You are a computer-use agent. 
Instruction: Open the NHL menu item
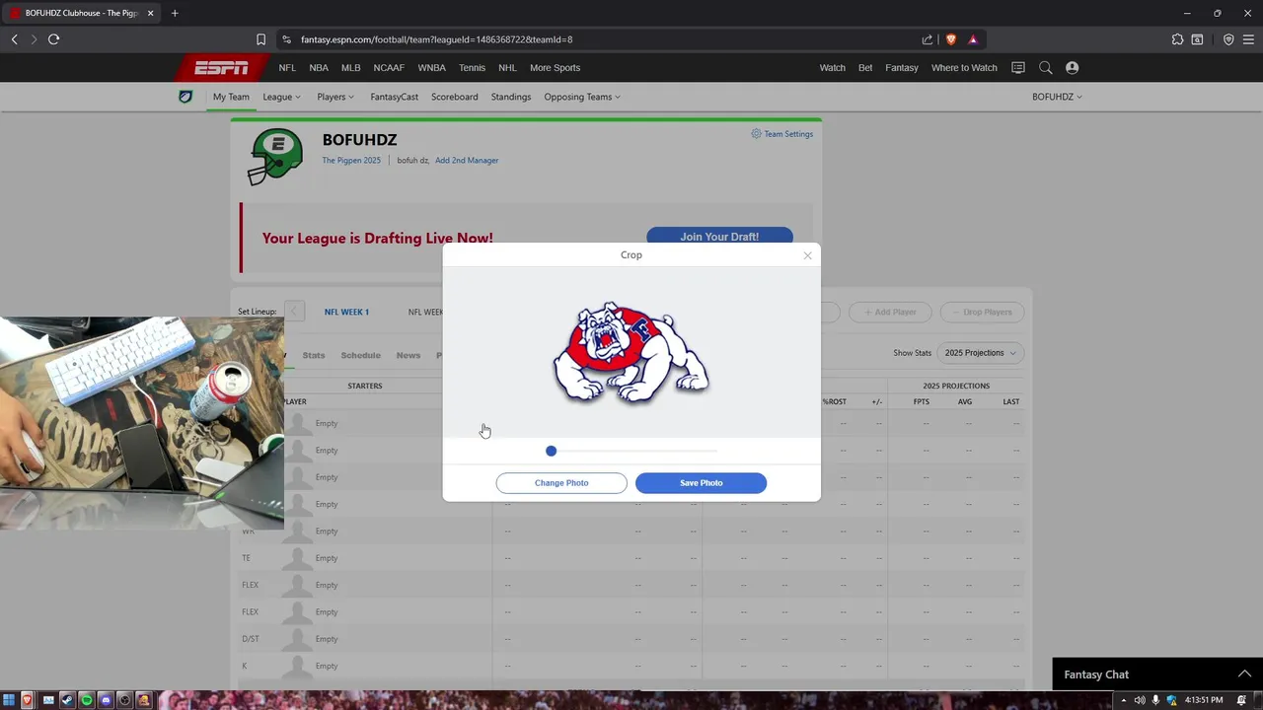click(x=507, y=68)
